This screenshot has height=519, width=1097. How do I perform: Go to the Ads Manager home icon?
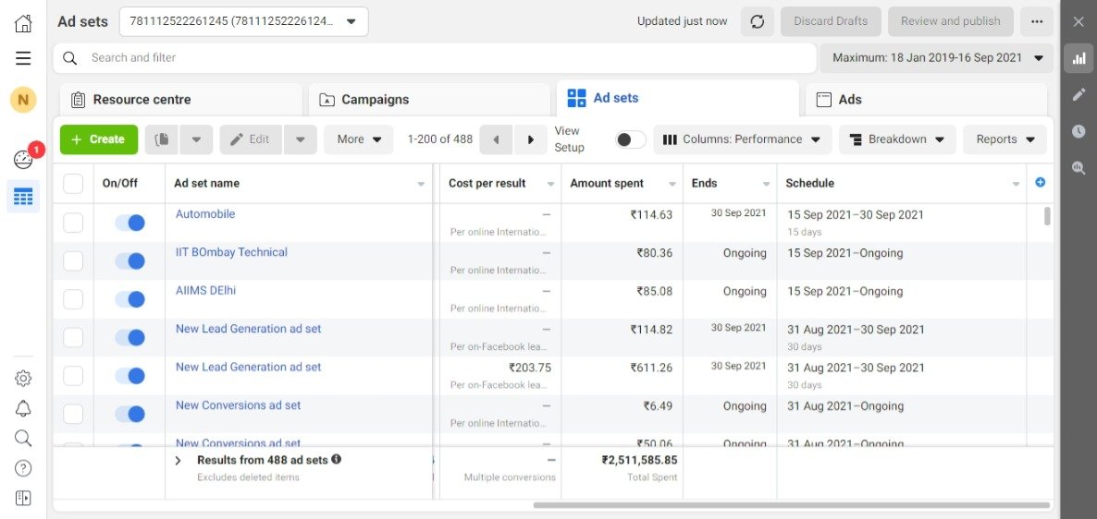(x=23, y=23)
